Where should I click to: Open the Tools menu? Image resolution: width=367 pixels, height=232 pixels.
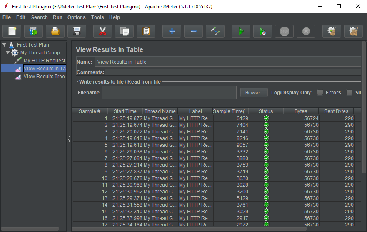[x=97, y=17]
